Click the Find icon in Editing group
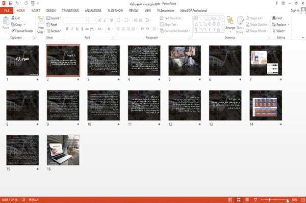The image size is (306, 203). (x=274, y=18)
